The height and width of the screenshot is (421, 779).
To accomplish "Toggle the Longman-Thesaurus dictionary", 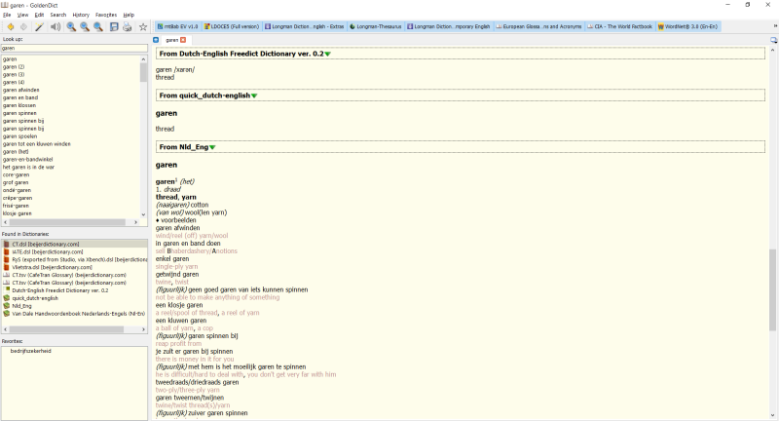I will (376, 26).
